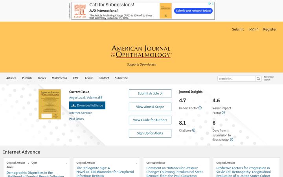
Task: Open Comment on Intraocular Pressure article link
Action: click(175, 172)
